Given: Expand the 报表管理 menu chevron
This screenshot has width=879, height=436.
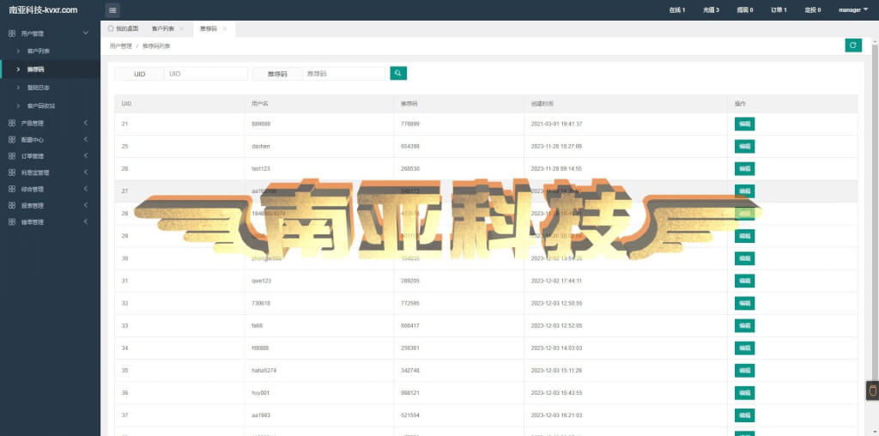Looking at the screenshot, I should coord(86,204).
